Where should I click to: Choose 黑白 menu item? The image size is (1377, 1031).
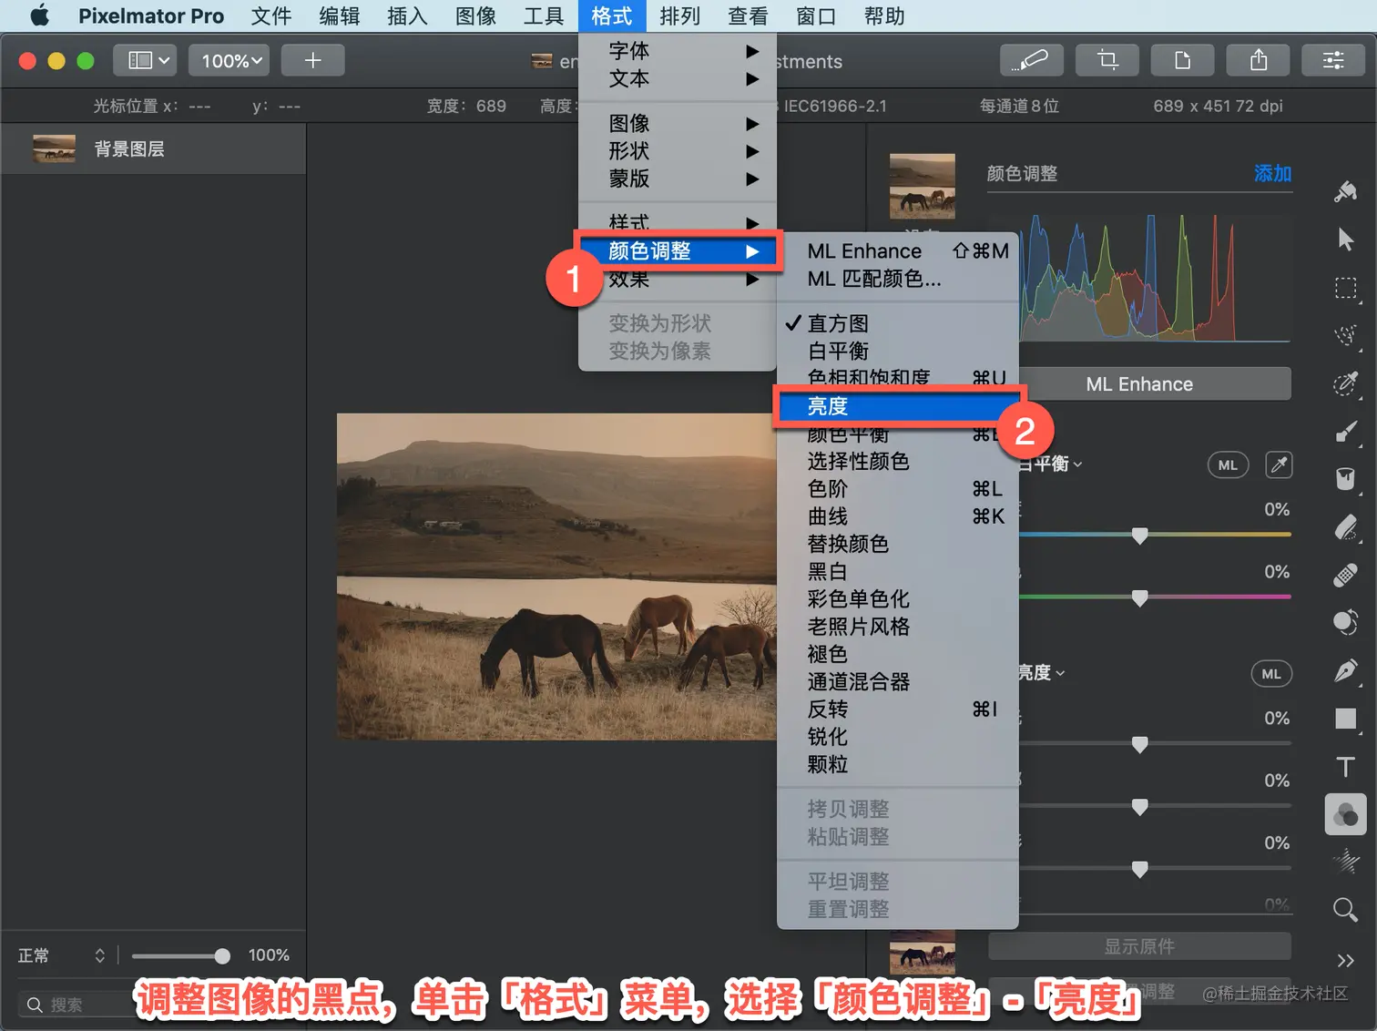point(897,572)
